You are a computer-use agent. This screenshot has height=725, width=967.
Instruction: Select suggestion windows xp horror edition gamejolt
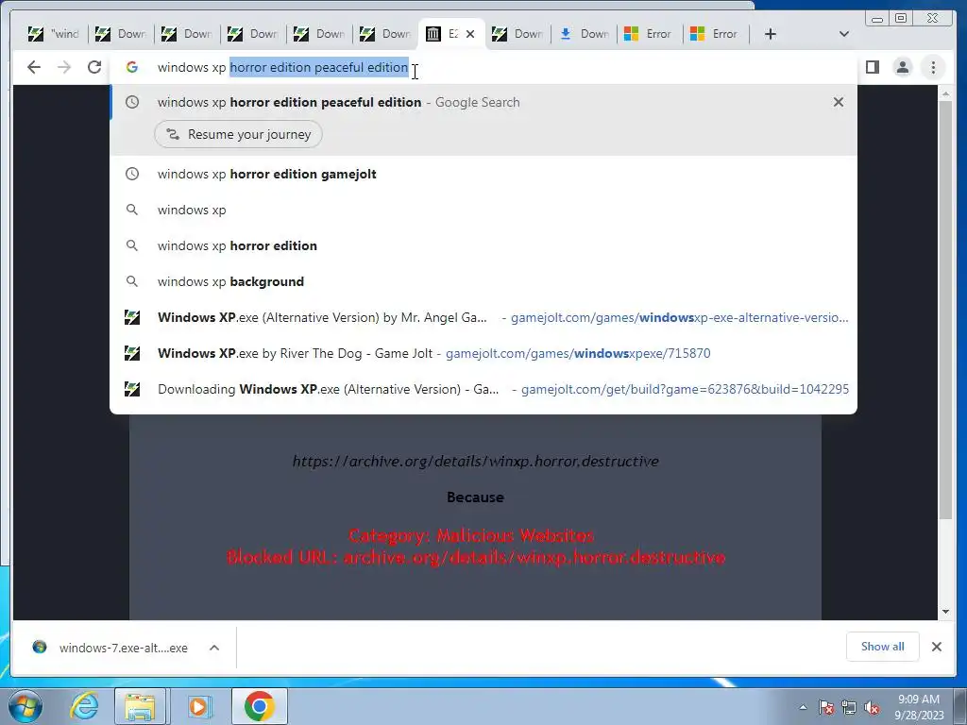483,174
